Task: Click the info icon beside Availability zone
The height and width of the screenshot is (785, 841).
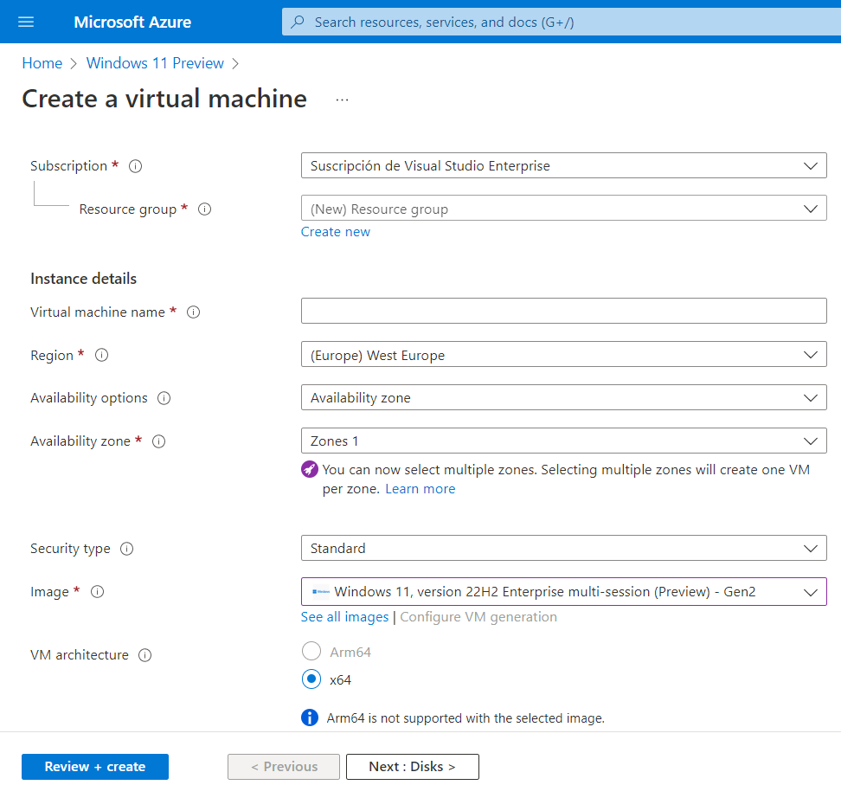Action: pos(158,441)
